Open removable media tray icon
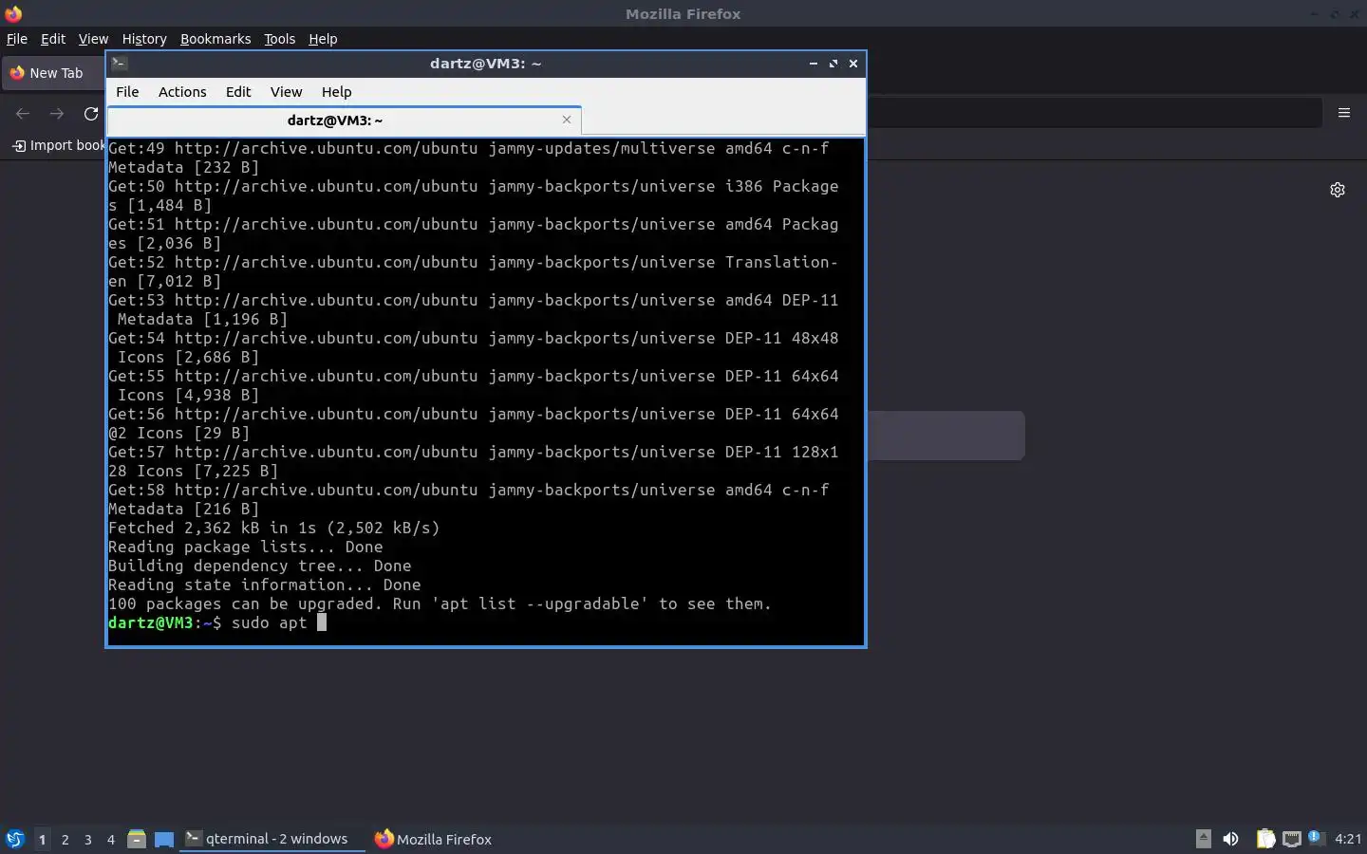This screenshot has width=1367, height=854. [1203, 838]
